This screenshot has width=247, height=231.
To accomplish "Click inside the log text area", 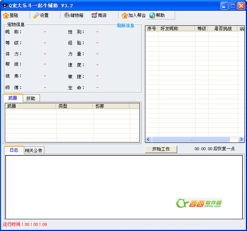I will pyautogui.click(x=124, y=187).
